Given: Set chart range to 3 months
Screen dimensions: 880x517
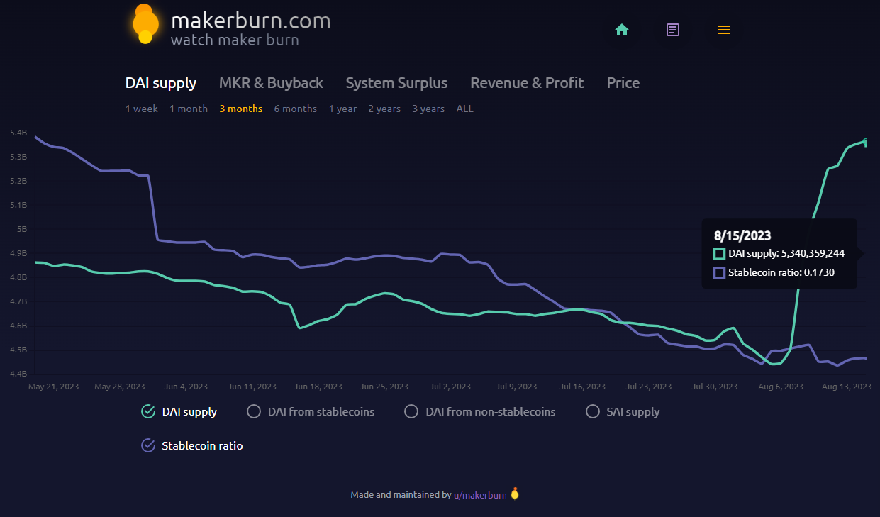Looking at the screenshot, I should (241, 109).
